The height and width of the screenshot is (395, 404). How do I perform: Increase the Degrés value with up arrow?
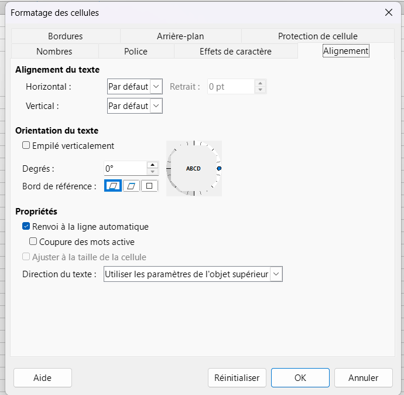(152, 165)
